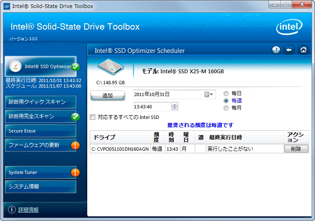Open ファームウェアの更新 menu item
Viewport: 315px width, 221px height.
41,145
